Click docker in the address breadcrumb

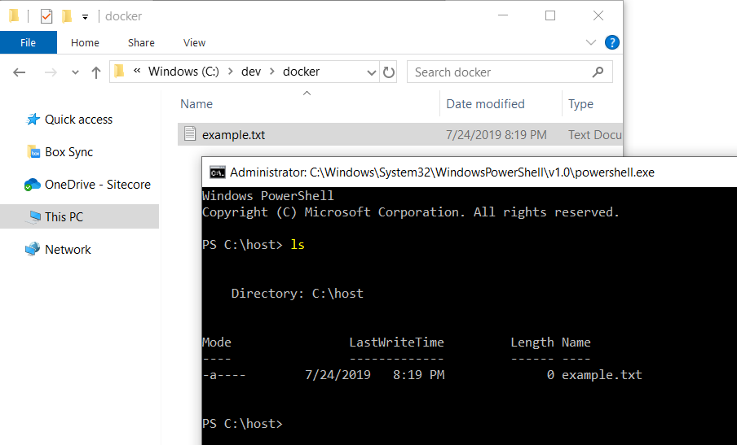302,72
